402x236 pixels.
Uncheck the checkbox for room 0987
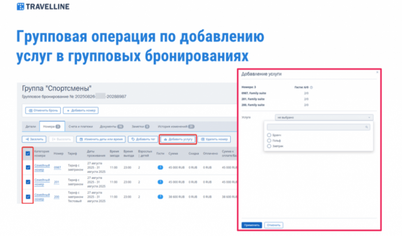[28, 168]
